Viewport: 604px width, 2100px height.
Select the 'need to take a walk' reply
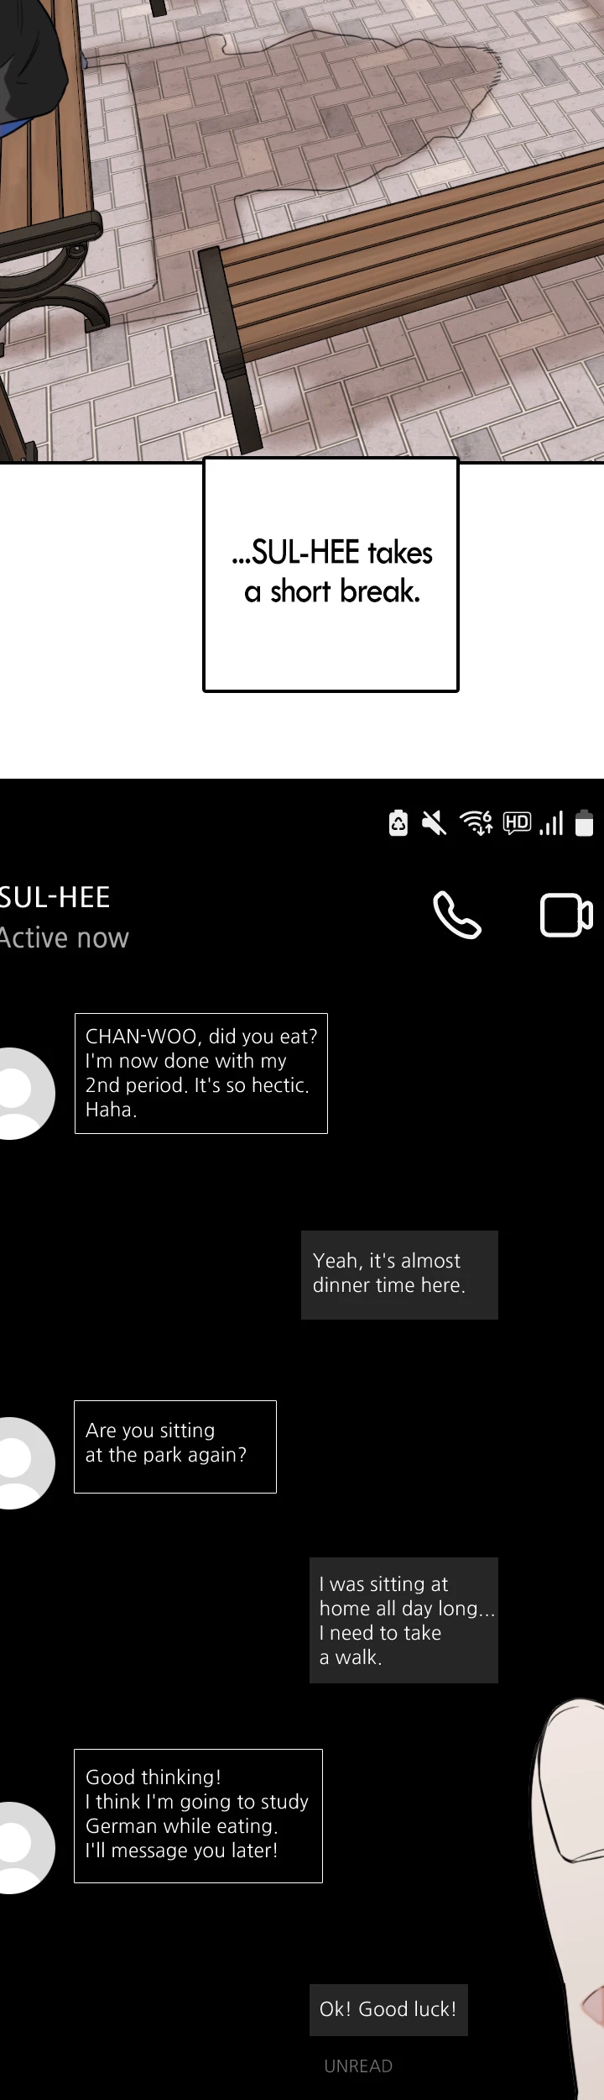point(404,1620)
